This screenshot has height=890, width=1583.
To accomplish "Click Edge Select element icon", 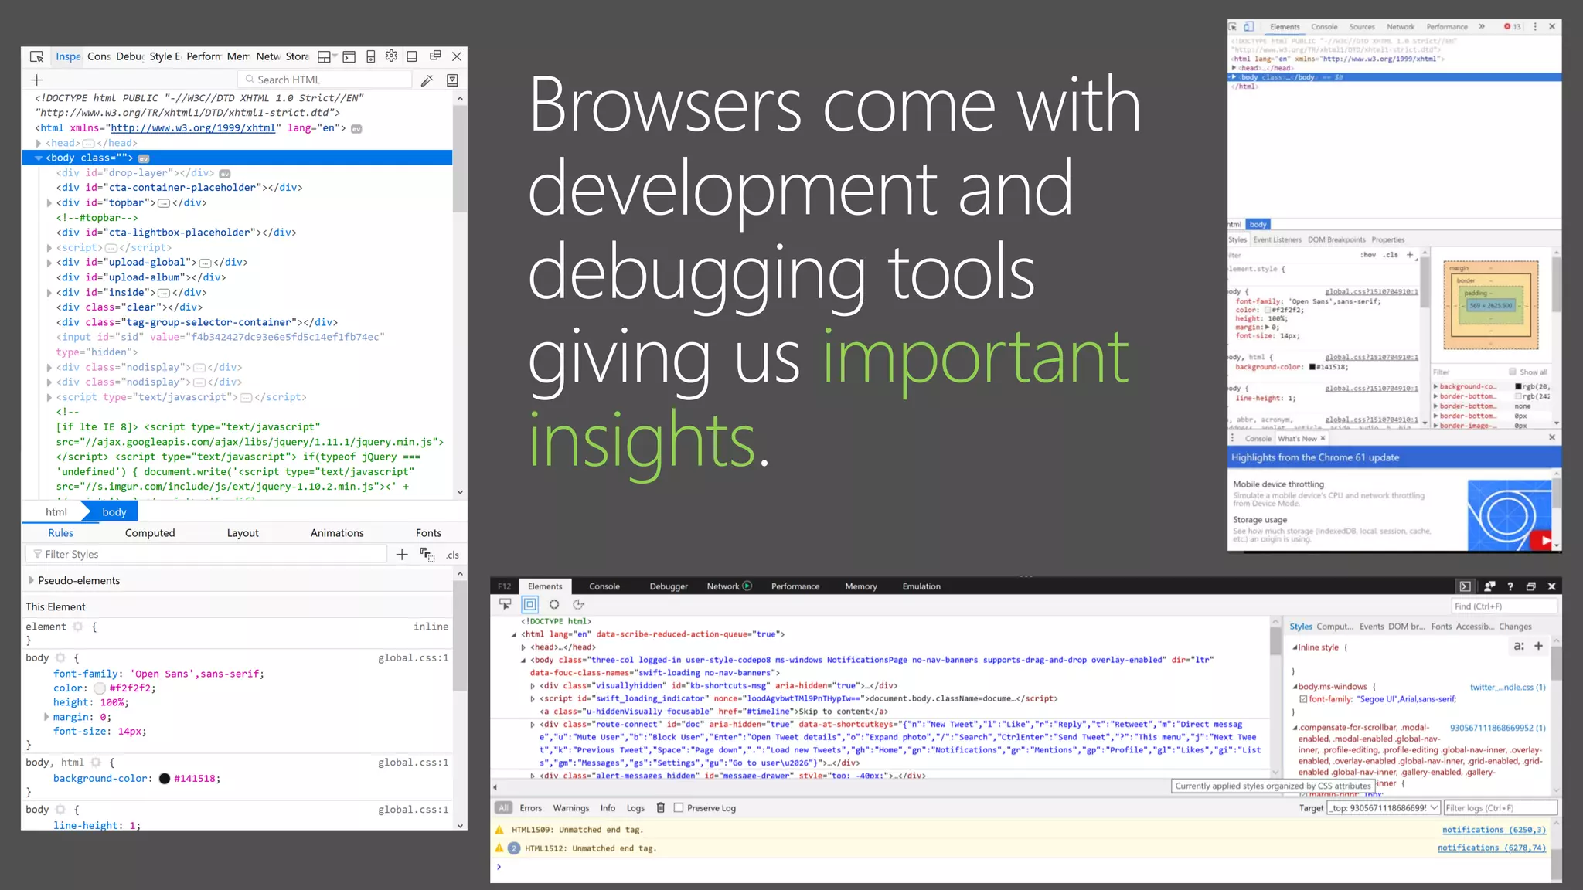I will (506, 604).
